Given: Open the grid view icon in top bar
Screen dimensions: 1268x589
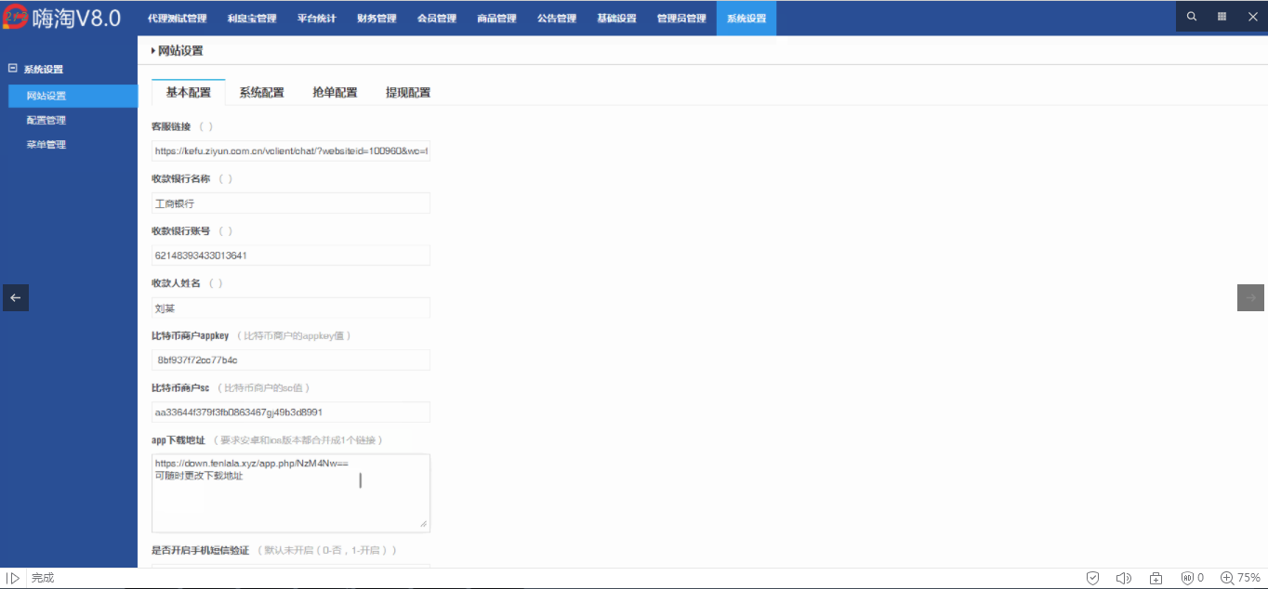Looking at the screenshot, I should (1221, 17).
